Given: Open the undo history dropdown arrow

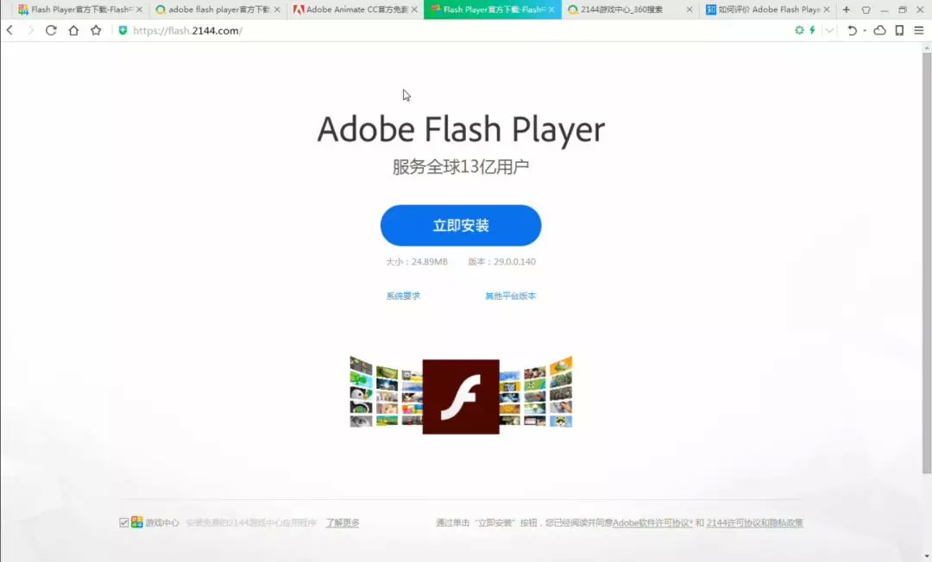Looking at the screenshot, I should click(x=864, y=30).
